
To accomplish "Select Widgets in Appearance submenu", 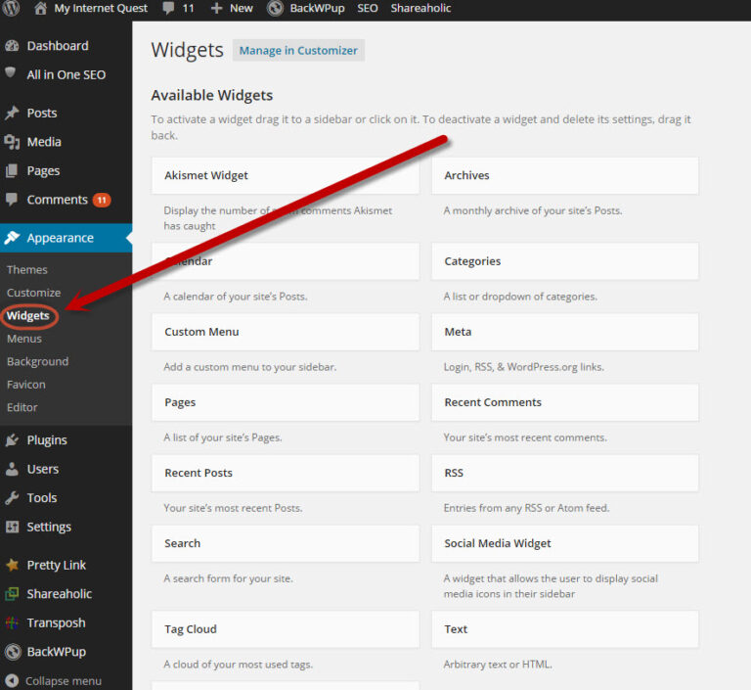I will point(27,315).
